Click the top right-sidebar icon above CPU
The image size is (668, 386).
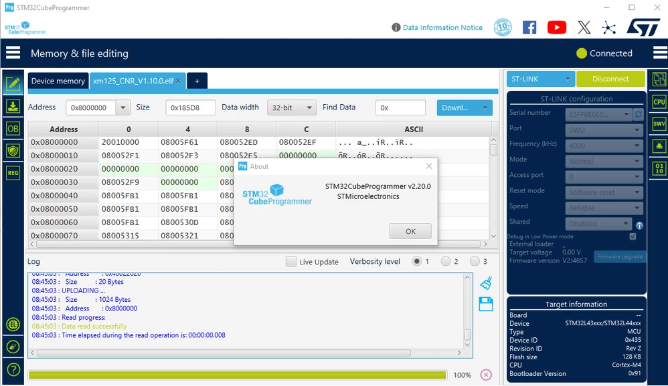(x=659, y=79)
